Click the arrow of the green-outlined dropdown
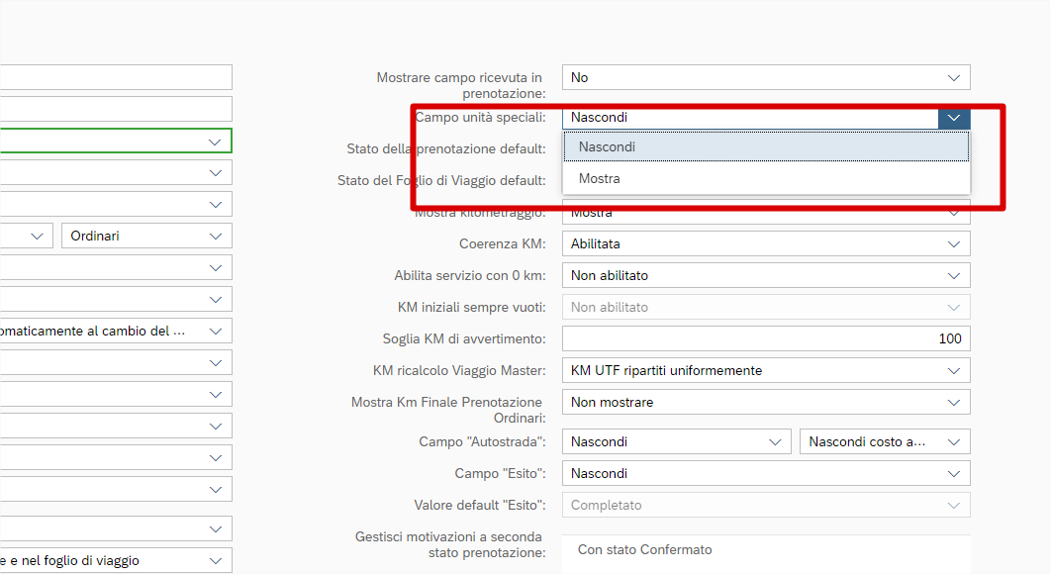Viewport: 1050px width, 574px height. point(216,142)
